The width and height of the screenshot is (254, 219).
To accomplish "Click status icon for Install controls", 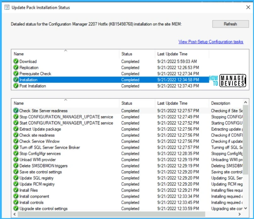I will (x=16, y=202).
